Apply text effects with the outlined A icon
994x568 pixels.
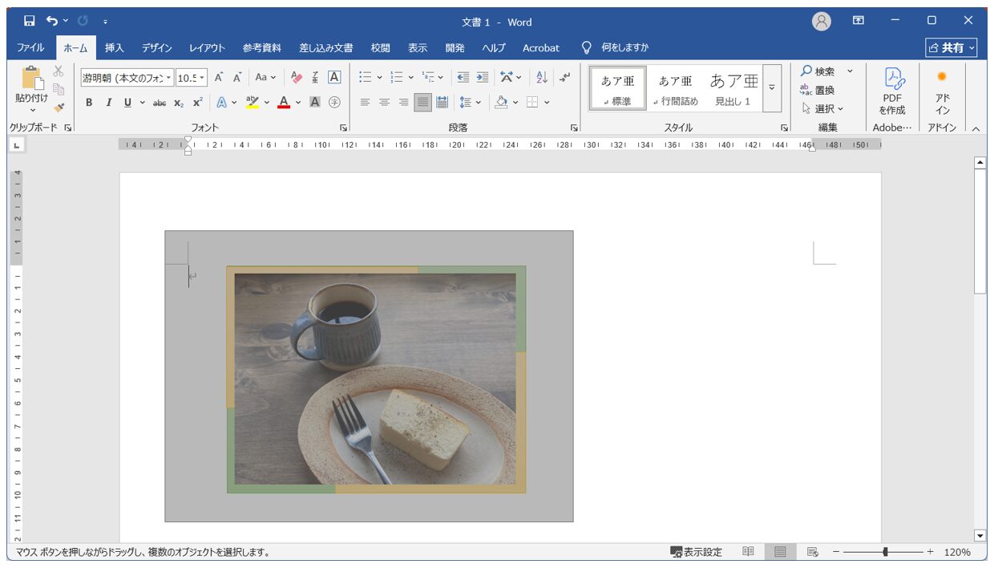click(x=222, y=102)
